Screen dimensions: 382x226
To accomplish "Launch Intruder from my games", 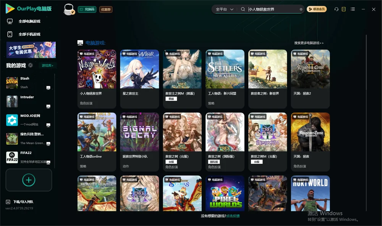I will click(x=29, y=101).
